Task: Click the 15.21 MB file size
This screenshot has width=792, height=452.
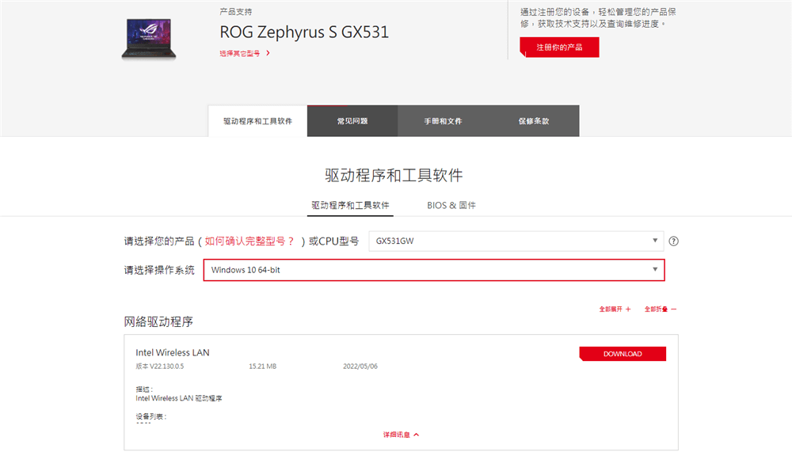Action: pos(263,367)
